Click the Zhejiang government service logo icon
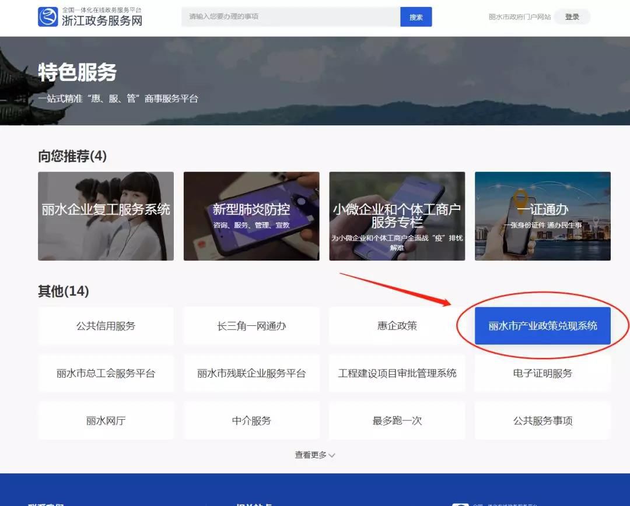The height and width of the screenshot is (506, 630). point(48,17)
